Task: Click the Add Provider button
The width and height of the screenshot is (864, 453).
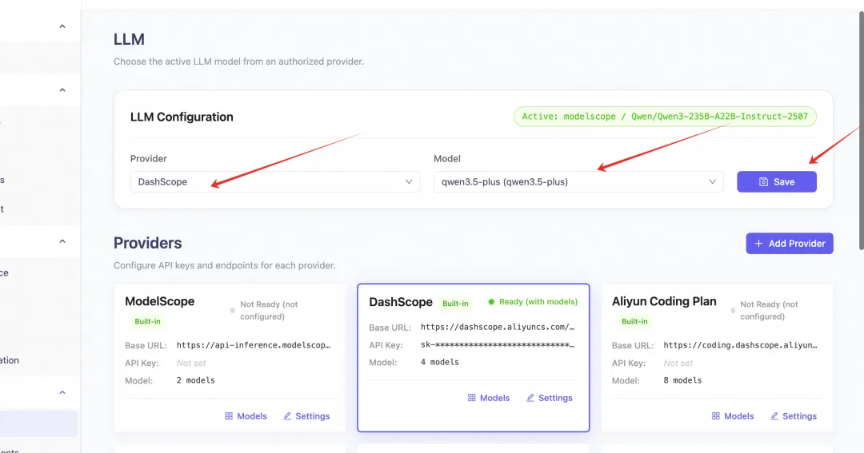Action: click(789, 244)
